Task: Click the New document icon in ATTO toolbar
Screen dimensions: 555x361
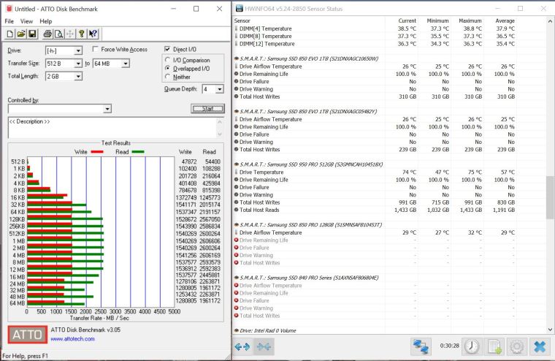Action: pos(10,34)
